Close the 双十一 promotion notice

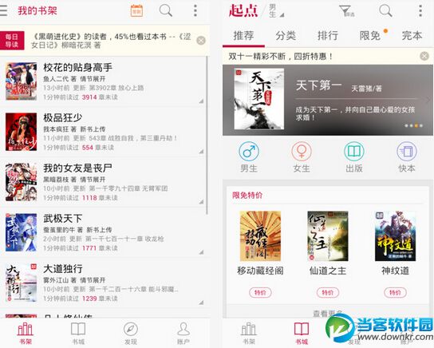(424, 56)
